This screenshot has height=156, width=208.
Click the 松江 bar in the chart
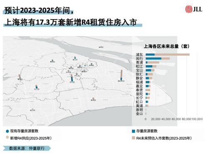click(x=151, y=66)
